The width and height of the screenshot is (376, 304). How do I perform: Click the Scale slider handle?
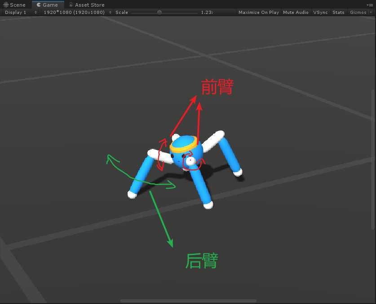159,13
